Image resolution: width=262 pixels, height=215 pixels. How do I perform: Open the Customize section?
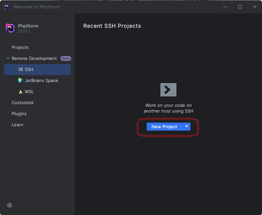23,103
